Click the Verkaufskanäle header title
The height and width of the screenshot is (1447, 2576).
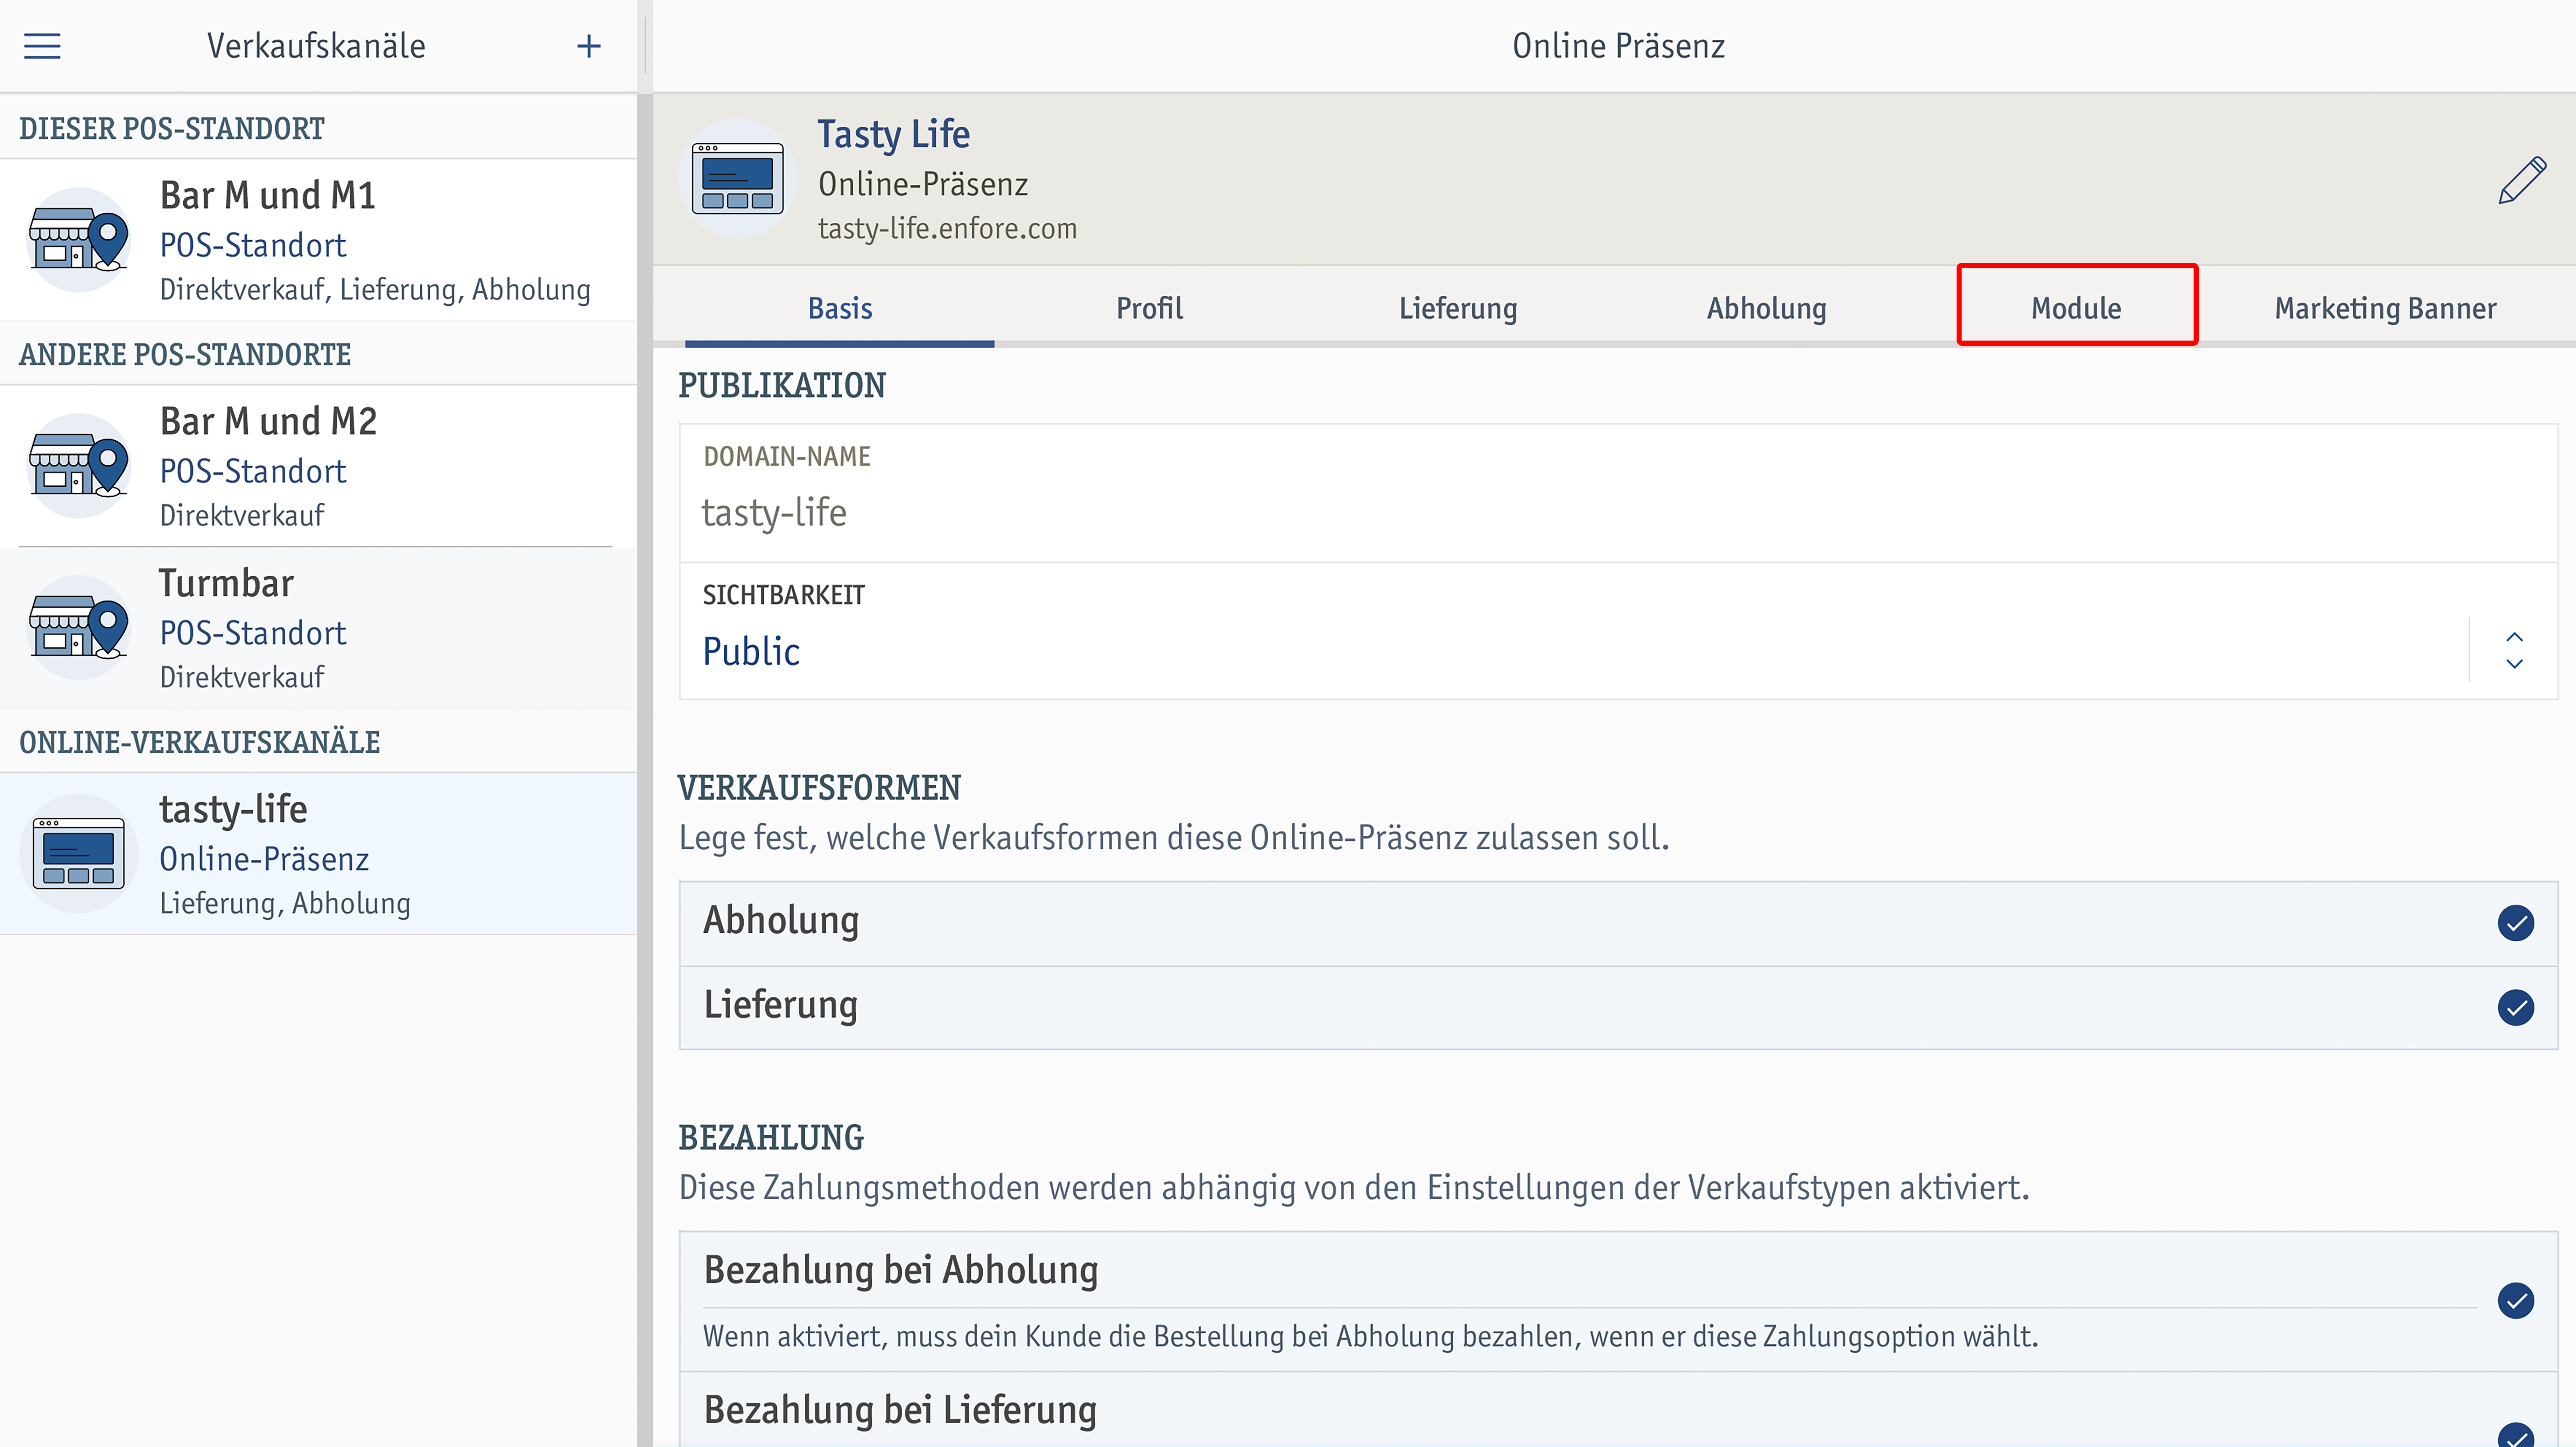tap(316, 46)
